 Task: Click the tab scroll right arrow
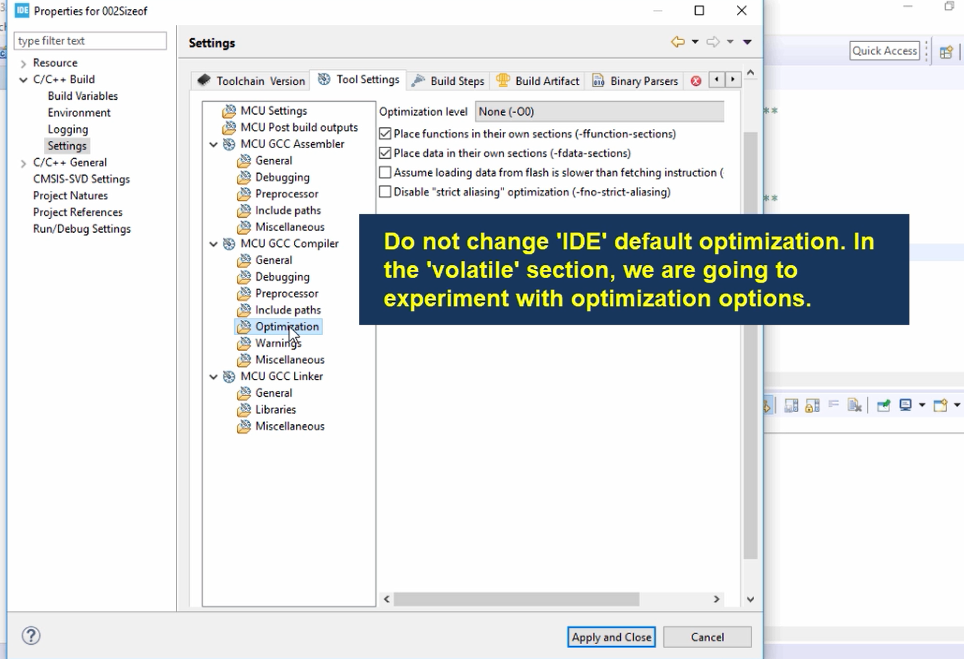(733, 80)
